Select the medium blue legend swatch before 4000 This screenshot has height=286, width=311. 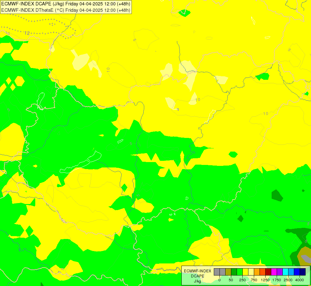[297, 272]
